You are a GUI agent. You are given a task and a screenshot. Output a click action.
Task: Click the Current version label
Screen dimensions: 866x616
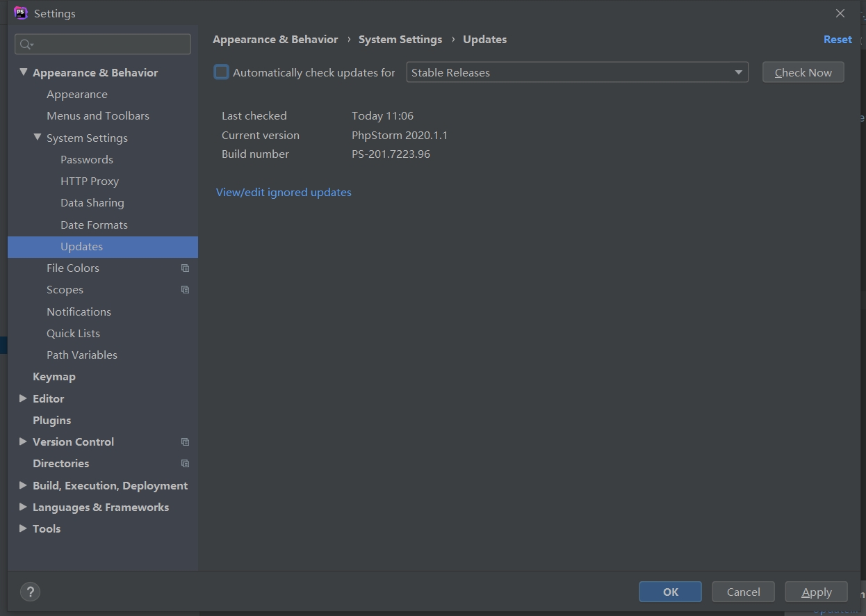261,136
